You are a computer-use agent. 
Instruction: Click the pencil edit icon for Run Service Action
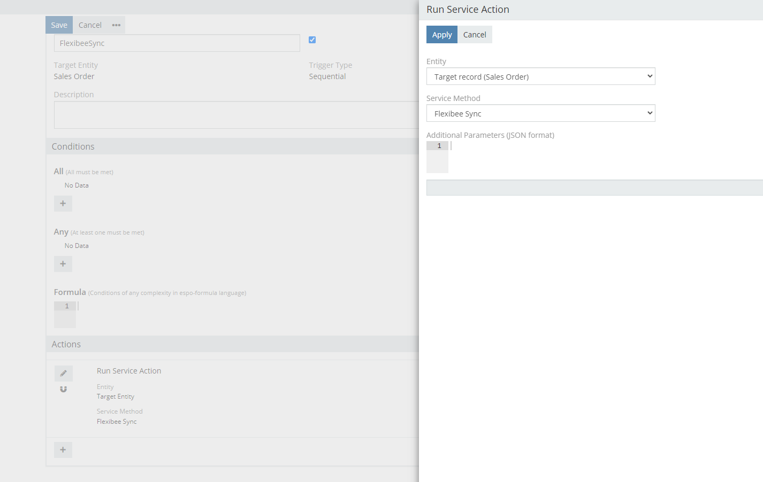(x=63, y=373)
